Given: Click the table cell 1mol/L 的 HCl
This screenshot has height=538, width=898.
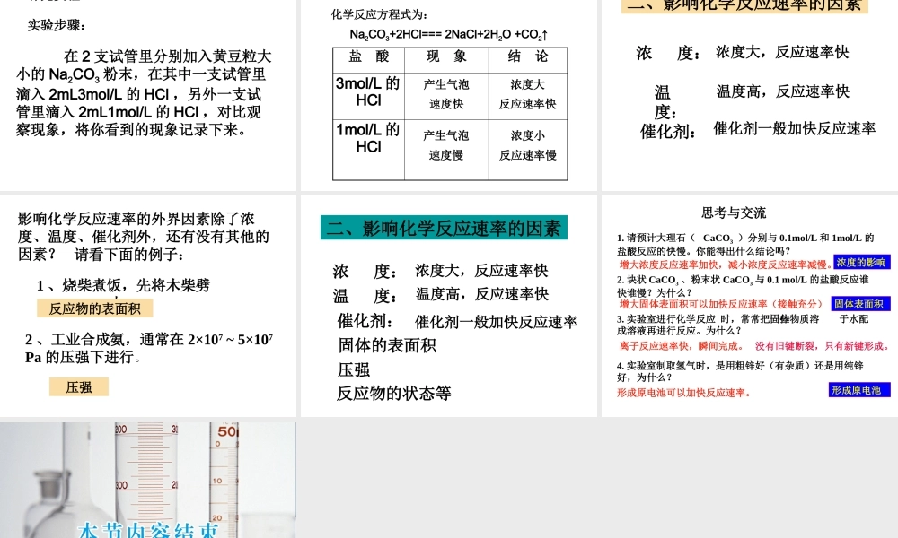Looking at the screenshot, I should (x=369, y=149).
